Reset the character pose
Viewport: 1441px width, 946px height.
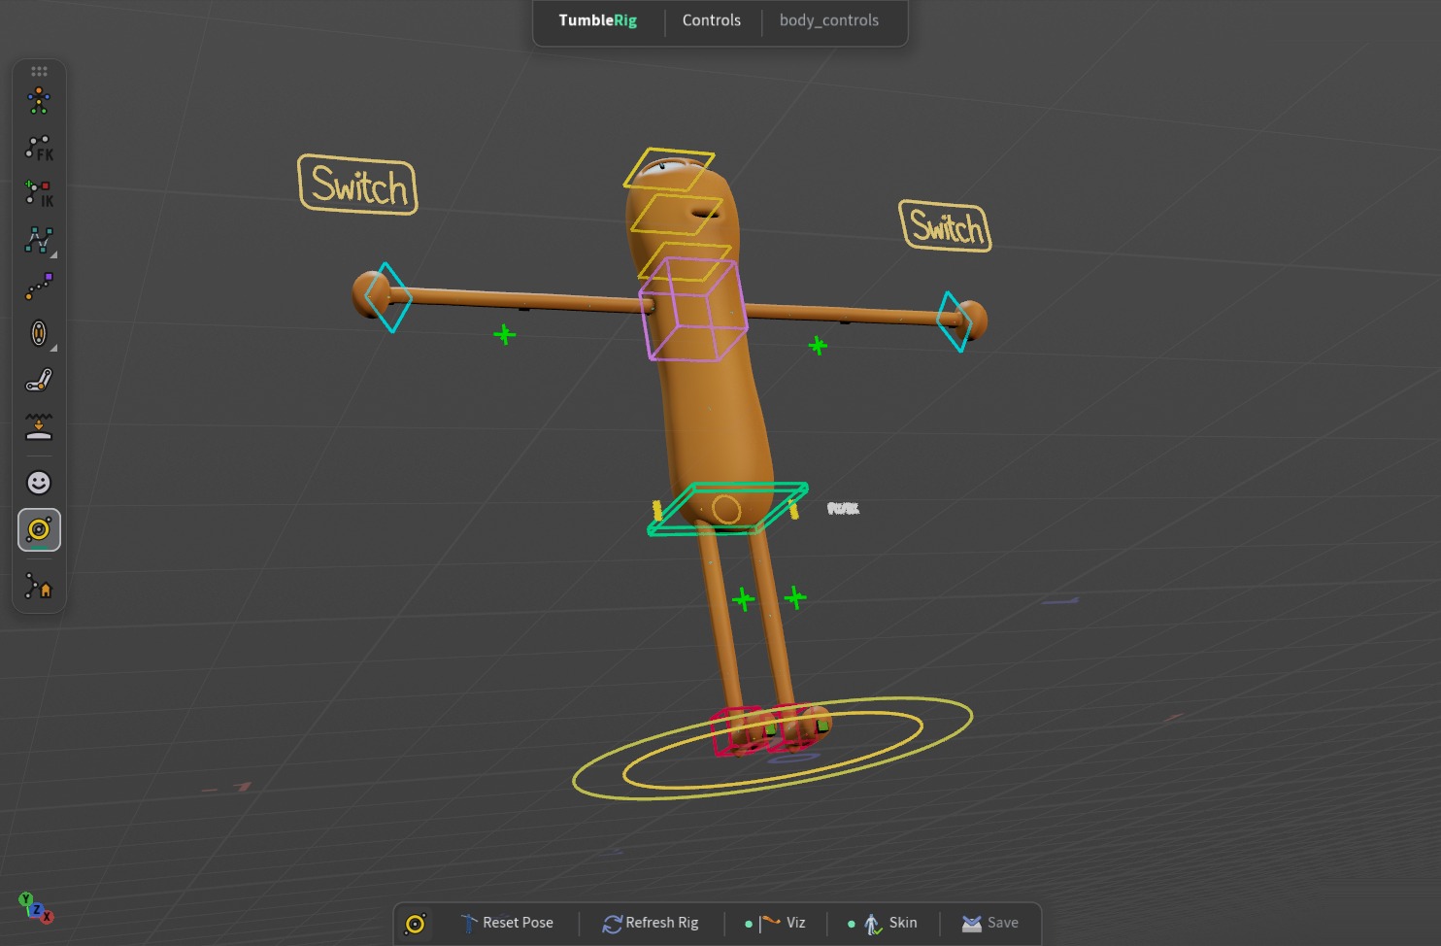(x=507, y=923)
